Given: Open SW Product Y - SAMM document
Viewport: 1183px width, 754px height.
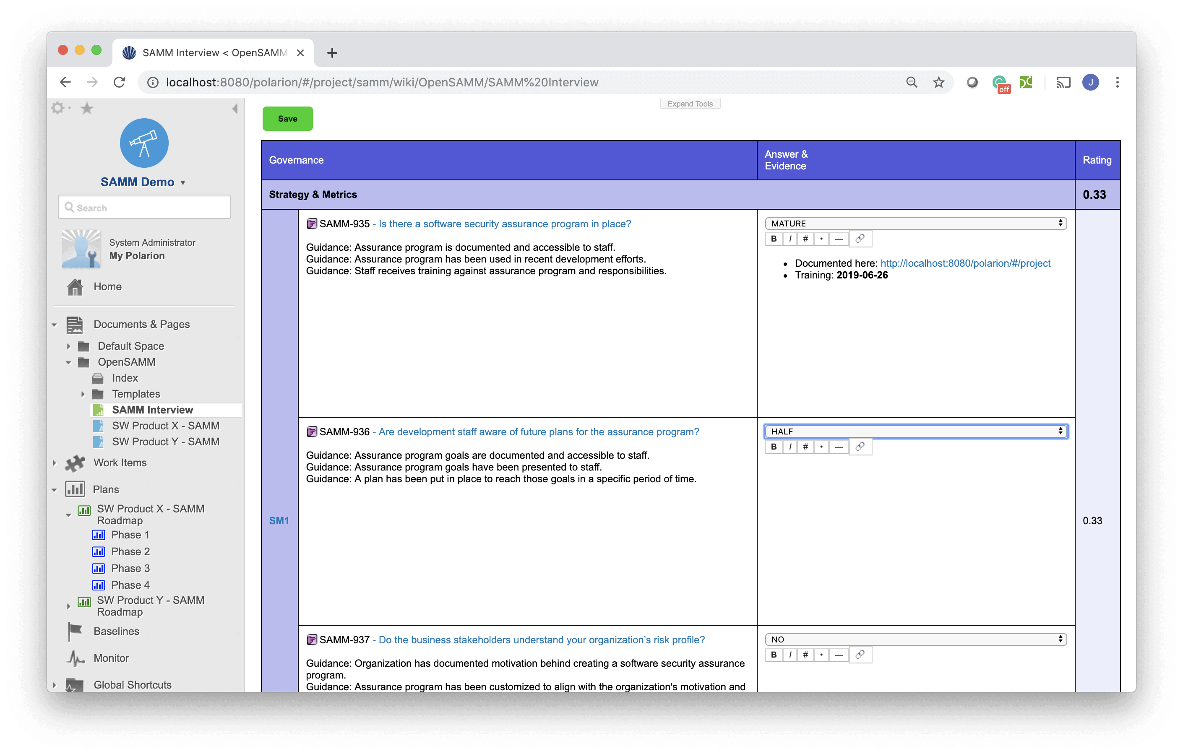Looking at the screenshot, I should [x=166, y=442].
